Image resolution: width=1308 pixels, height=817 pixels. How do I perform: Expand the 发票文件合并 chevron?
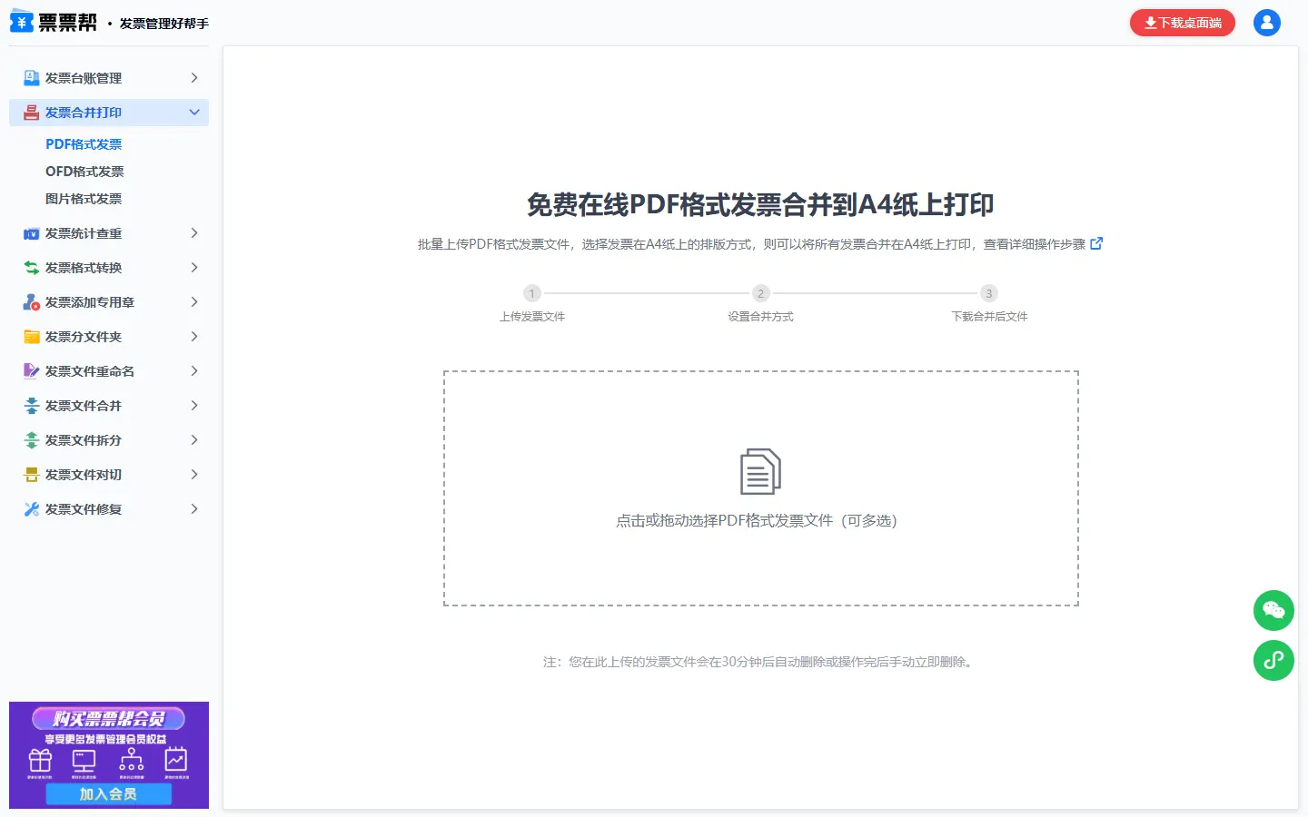point(194,406)
